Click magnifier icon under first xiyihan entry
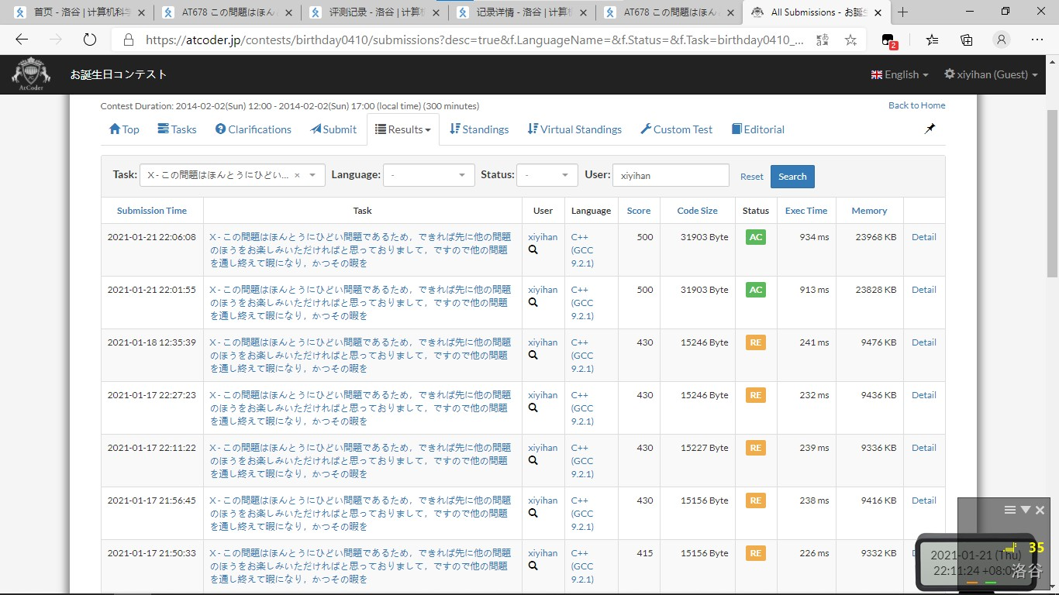1059x595 pixels. click(x=533, y=250)
